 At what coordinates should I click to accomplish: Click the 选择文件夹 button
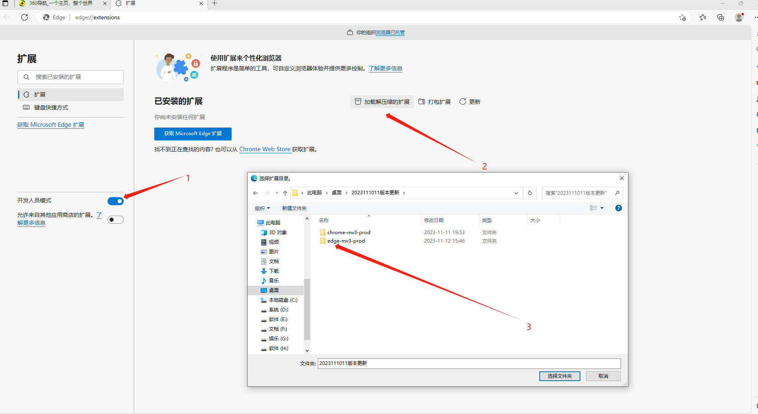[559, 376]
